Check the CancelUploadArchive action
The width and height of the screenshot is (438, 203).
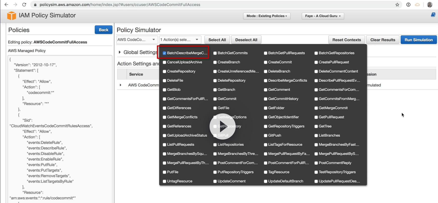pyautogui.click(x=164, y=62)
